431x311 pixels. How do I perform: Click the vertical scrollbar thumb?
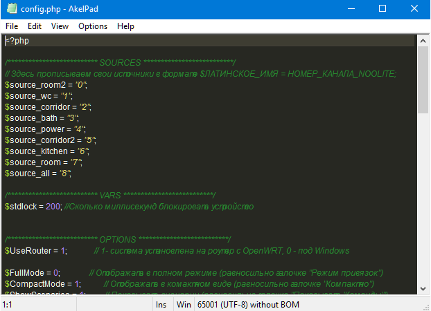(423, 79)
